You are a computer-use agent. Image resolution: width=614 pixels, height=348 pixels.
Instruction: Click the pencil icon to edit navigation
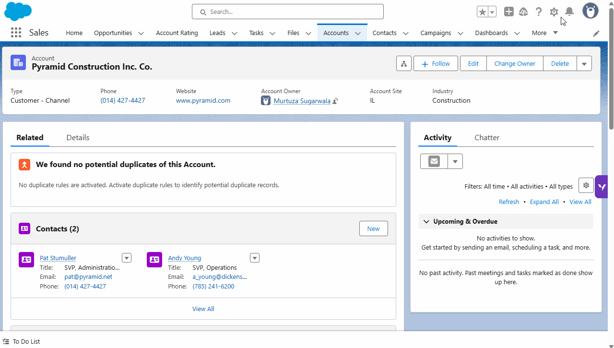point(596,33)
